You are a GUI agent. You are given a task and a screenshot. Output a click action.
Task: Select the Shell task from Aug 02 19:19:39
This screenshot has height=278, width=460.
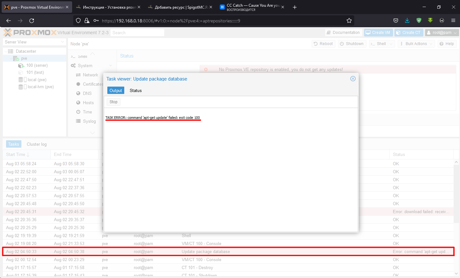coord(228,236)
